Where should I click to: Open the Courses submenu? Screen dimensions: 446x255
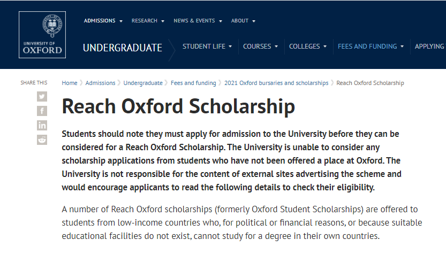coord(260,47)
